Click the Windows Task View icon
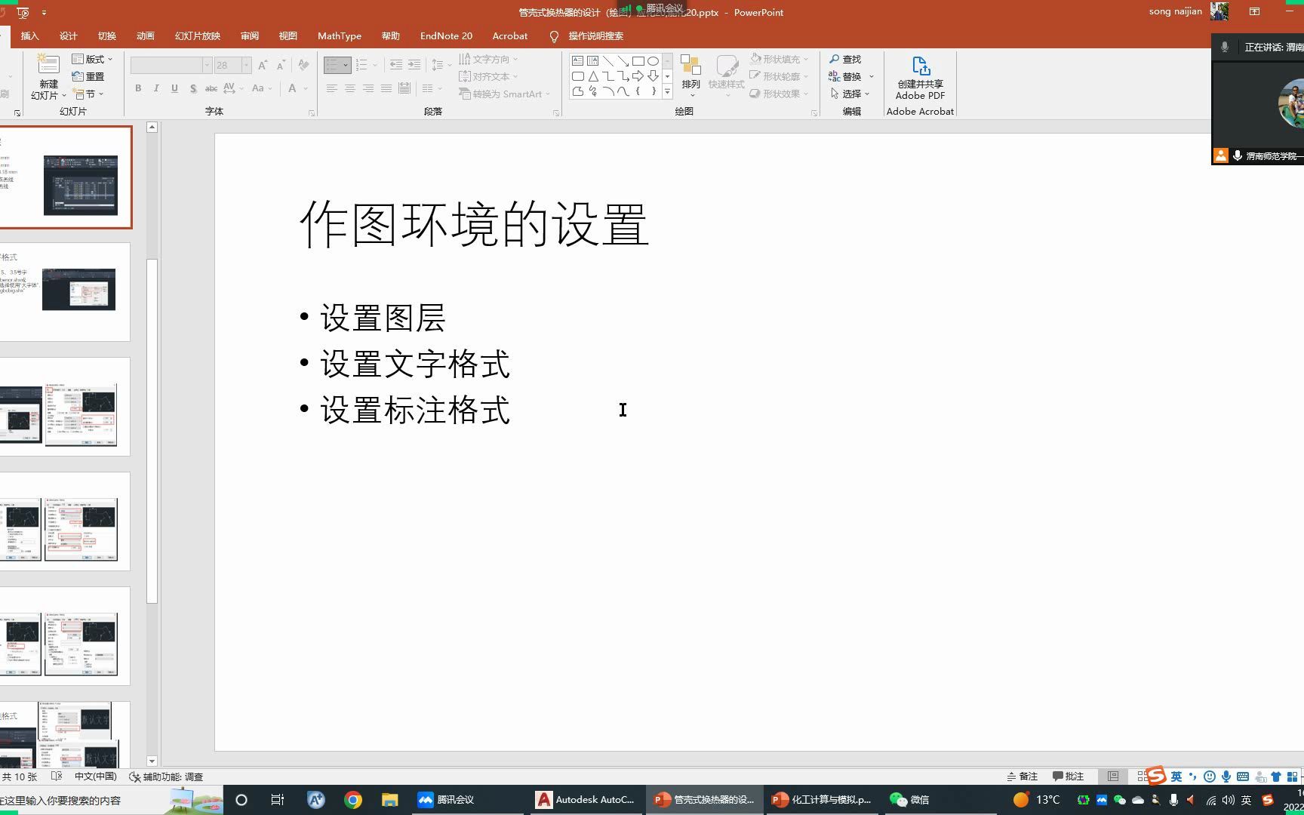The width and height of the screenshot is (1304, 815). [277, 800]
